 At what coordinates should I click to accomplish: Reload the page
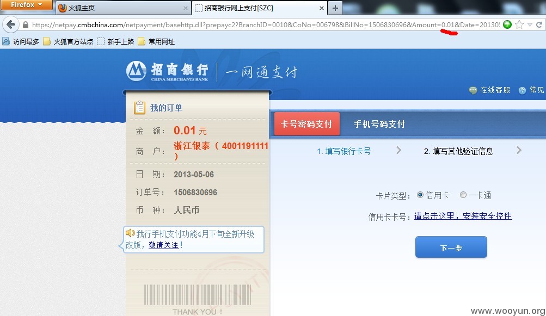539,24
